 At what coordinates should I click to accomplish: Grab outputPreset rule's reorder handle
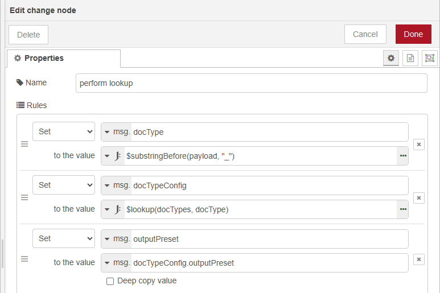point(24,259)
